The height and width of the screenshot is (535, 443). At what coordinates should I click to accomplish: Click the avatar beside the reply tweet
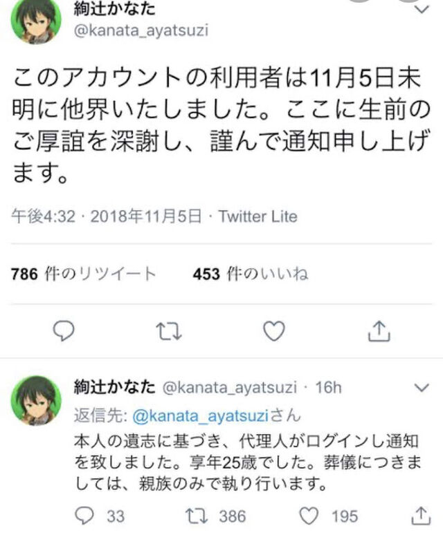36,401
